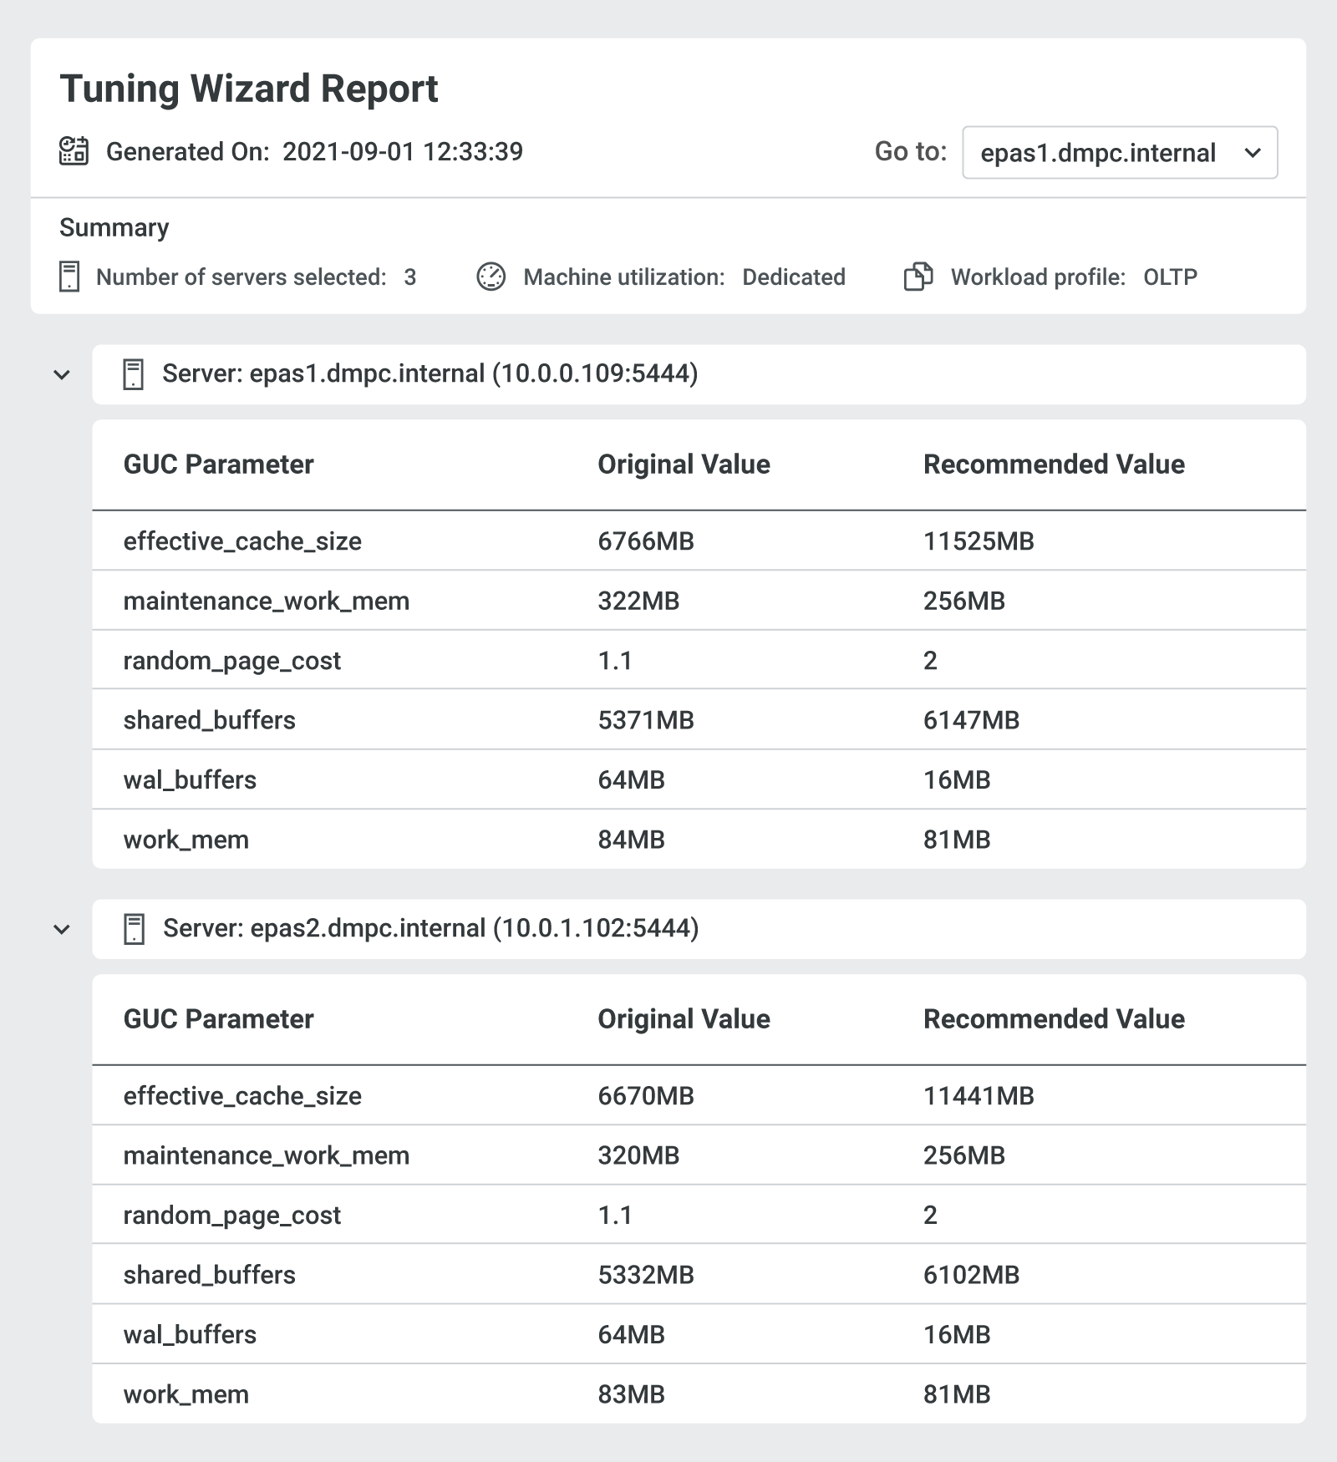1337x1462 pixels.
Task: Click the gauge icon for Machine utilization
Action: [x=491, y=277]
